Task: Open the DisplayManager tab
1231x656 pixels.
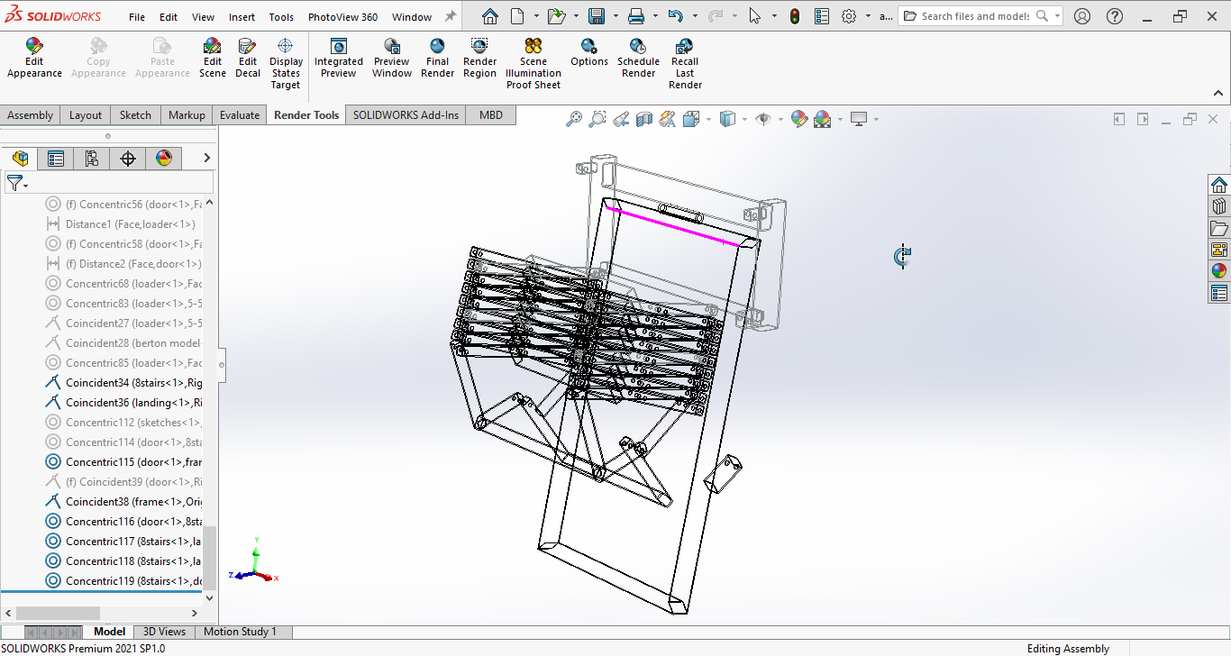Action: 164,159
